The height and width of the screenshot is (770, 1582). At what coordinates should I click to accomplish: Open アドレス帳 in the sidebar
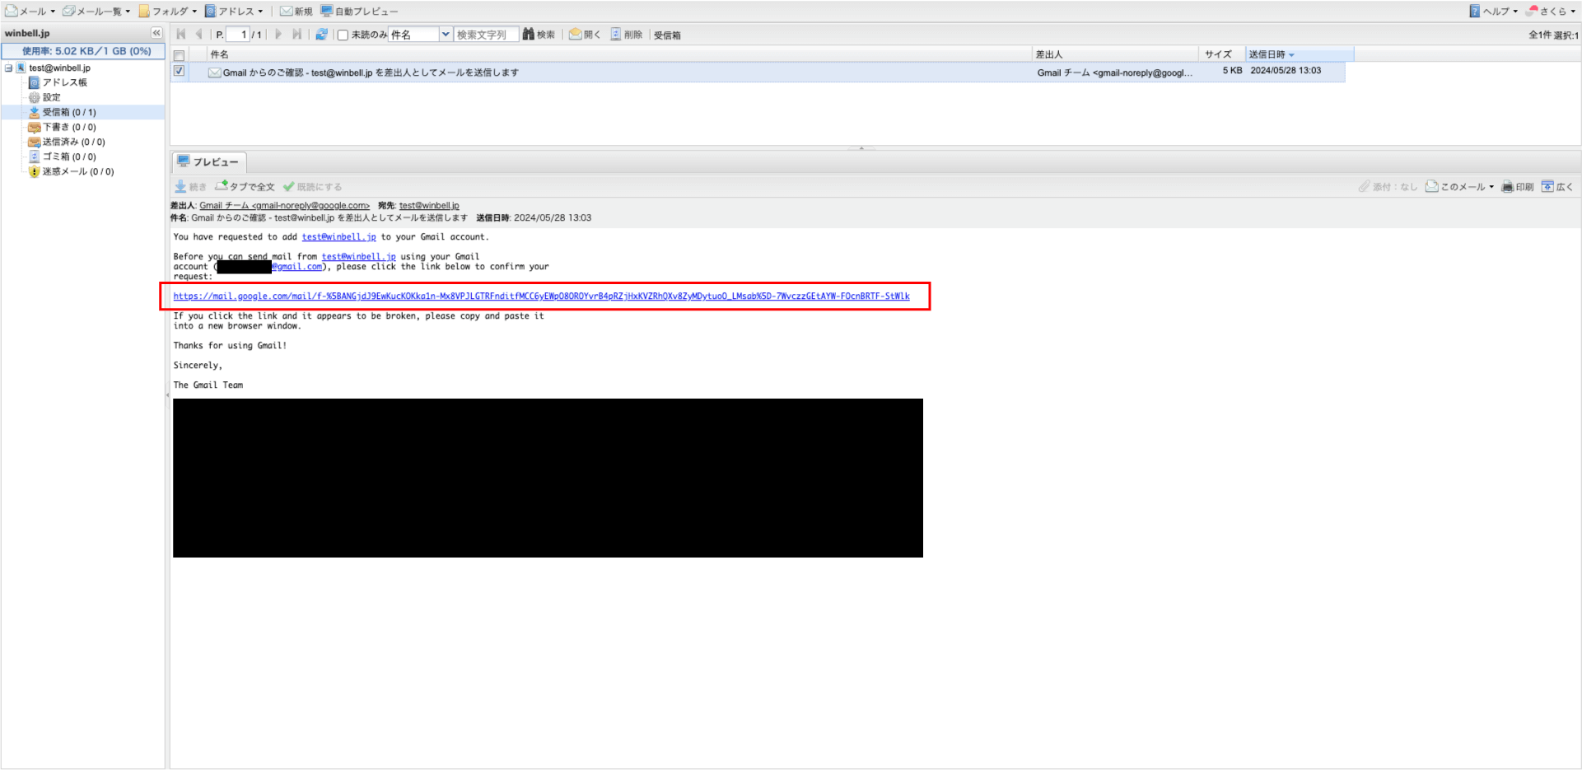point(64,82)
